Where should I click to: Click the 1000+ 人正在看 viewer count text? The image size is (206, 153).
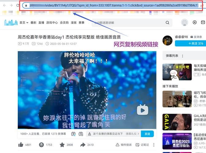click(31, 134)
